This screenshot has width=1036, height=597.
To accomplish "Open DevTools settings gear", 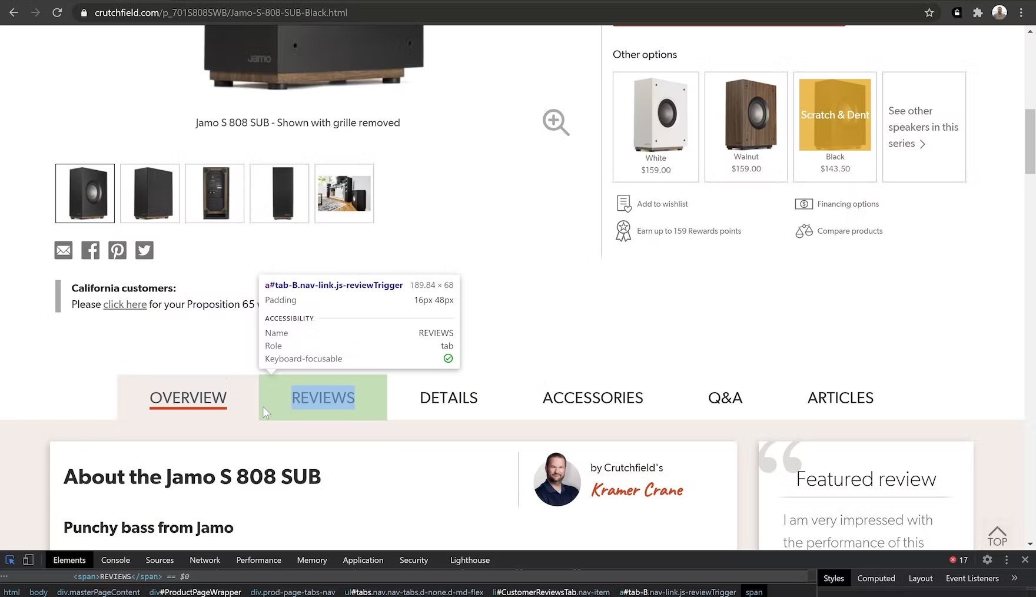I will 987,560.
